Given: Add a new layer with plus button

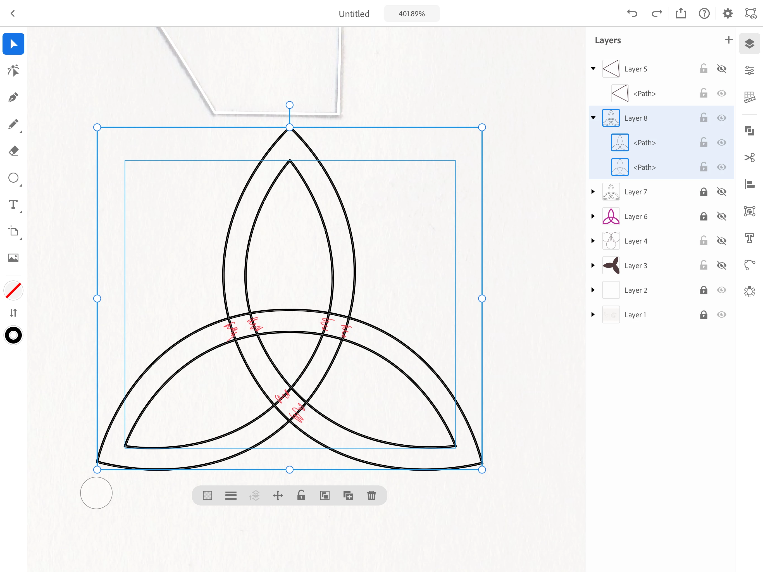Looking at the screenshot, I should (728, 40).
